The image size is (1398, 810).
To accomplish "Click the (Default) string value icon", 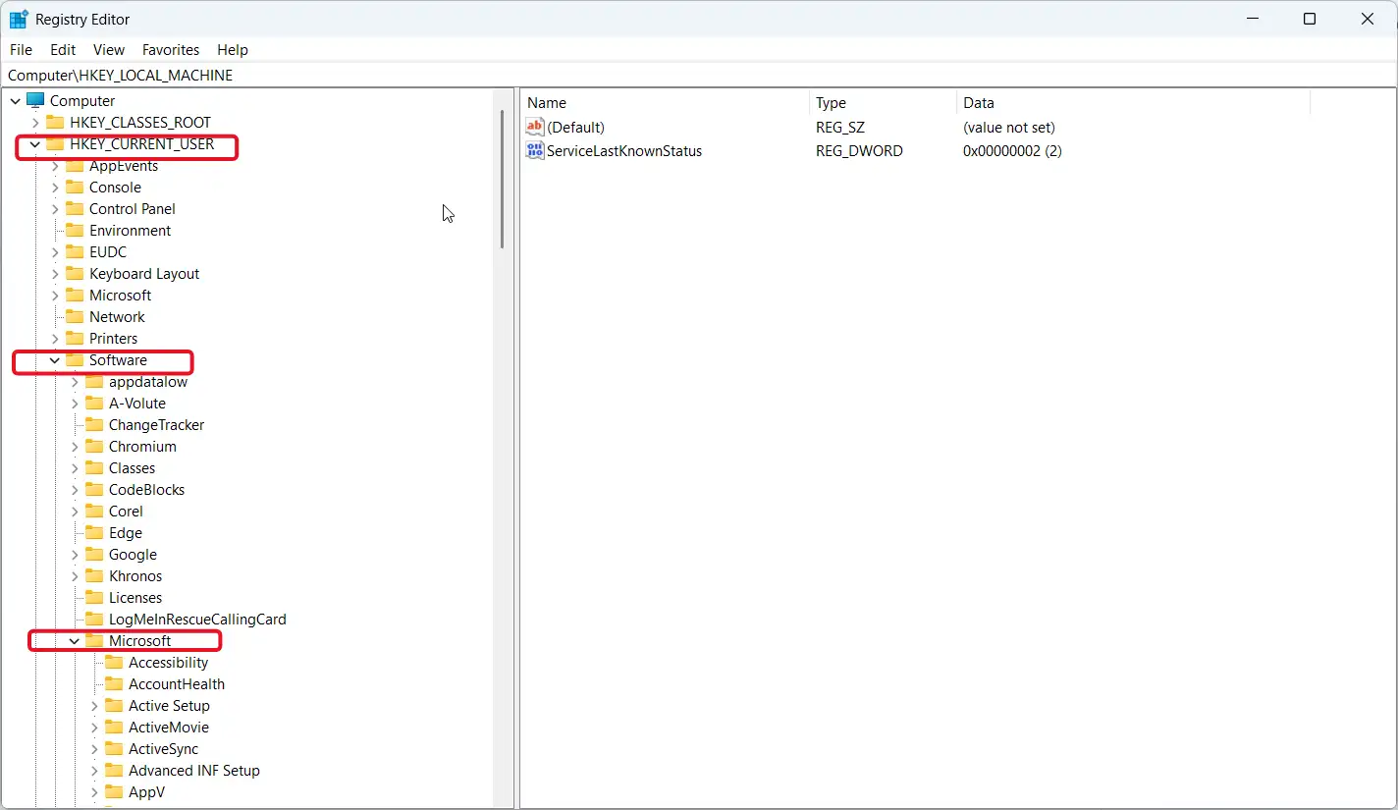I will [x=535, y=127].
